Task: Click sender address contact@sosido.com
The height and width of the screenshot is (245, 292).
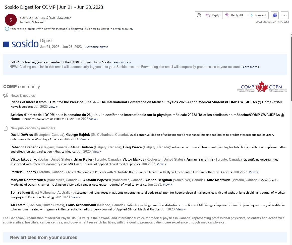Action: click(51, 18)
